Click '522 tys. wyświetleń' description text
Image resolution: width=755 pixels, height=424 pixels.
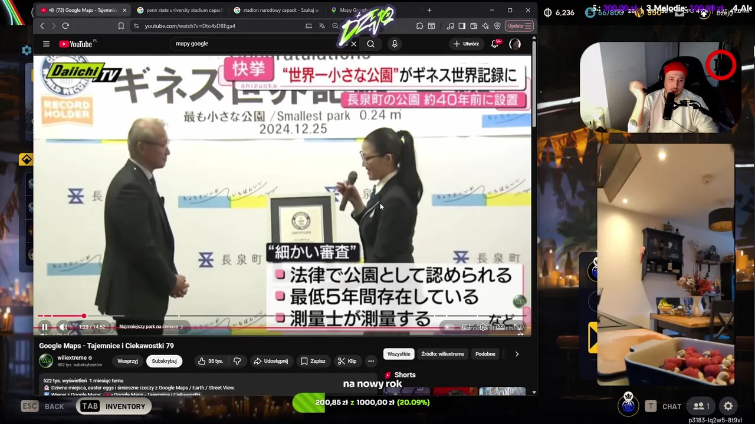coord(65,380)
